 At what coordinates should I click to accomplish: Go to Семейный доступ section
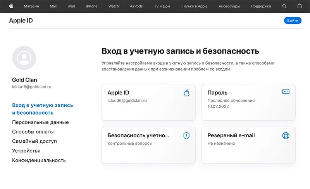[34, 141]
